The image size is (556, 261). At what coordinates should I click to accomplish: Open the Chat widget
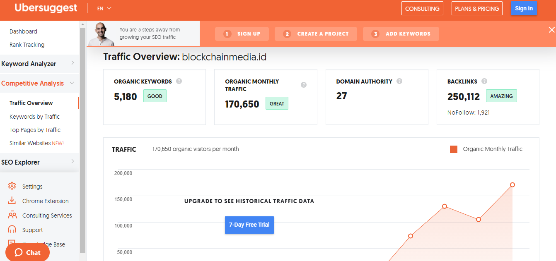(x=27, y=252)
